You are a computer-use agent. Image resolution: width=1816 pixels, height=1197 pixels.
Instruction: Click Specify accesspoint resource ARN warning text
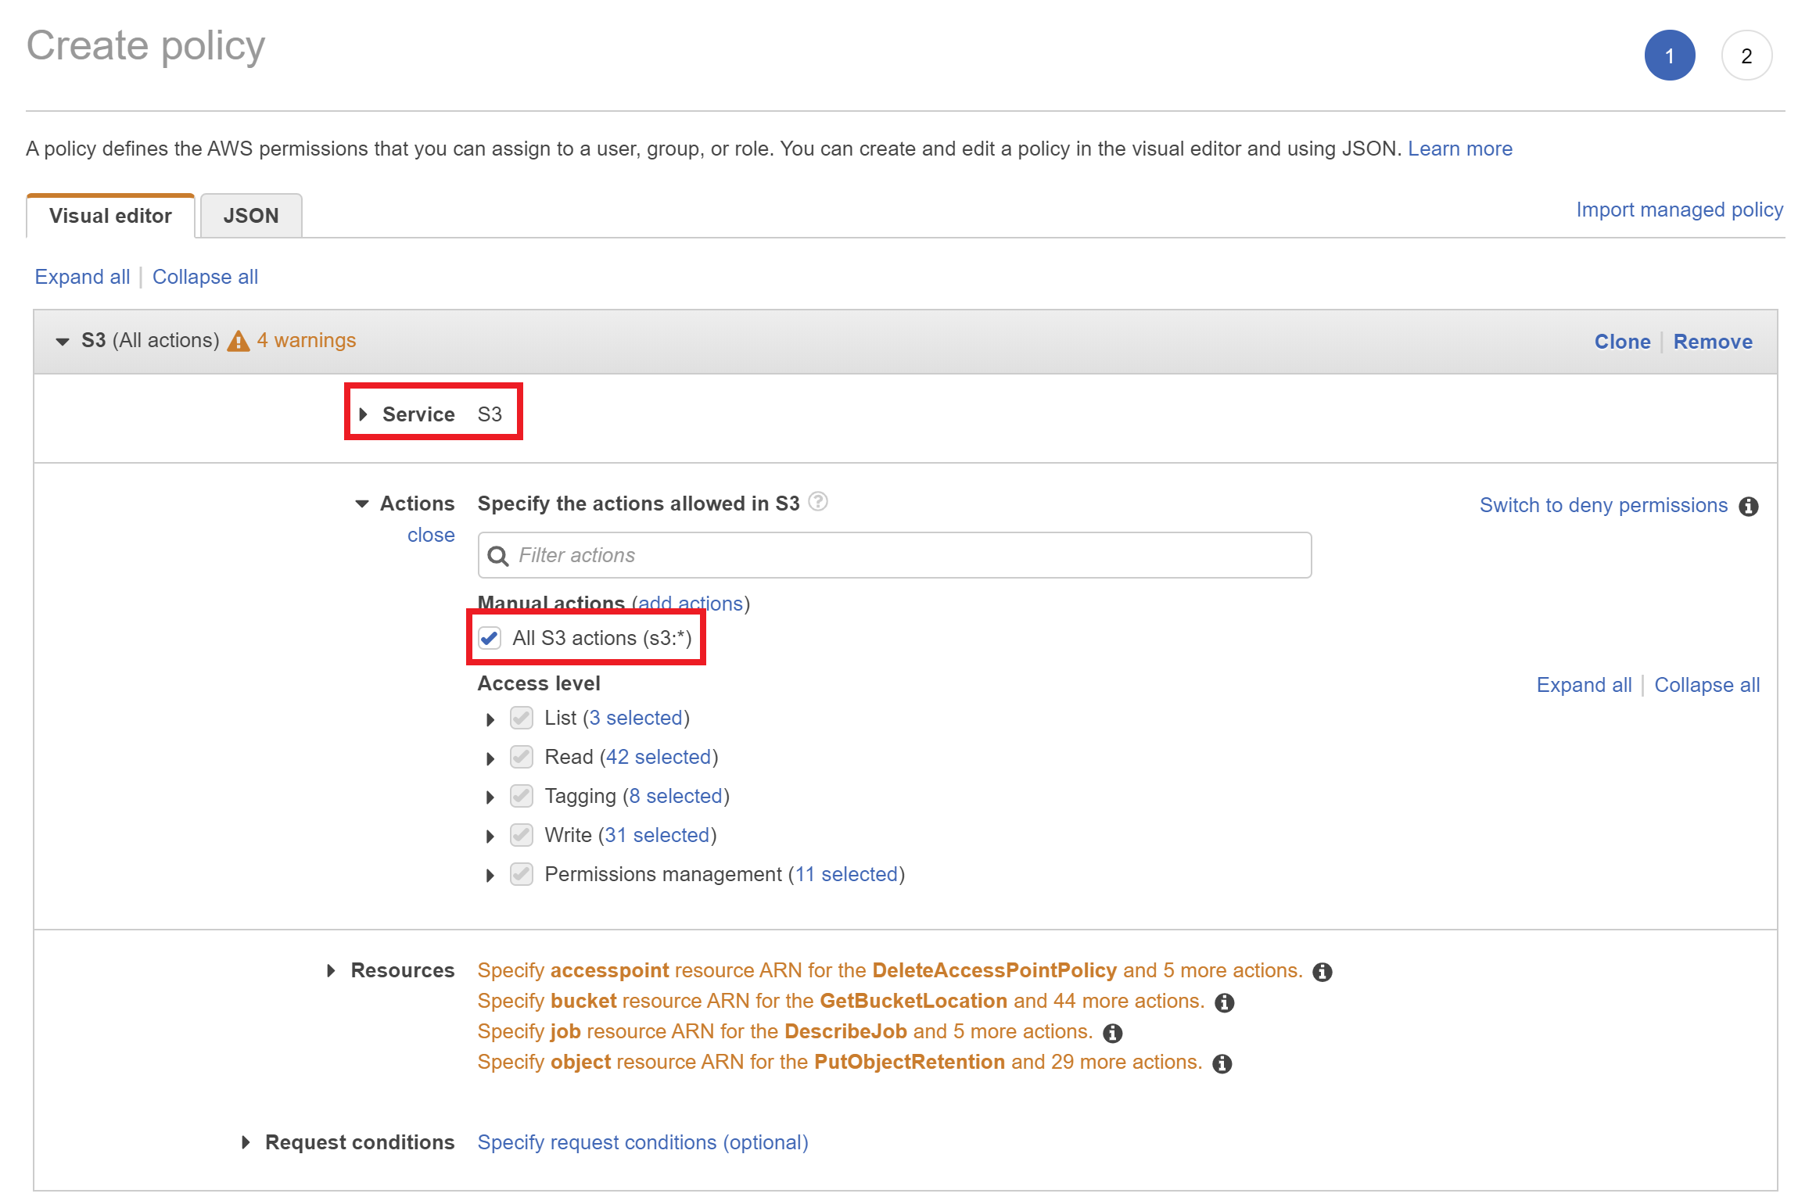point(890,970)
